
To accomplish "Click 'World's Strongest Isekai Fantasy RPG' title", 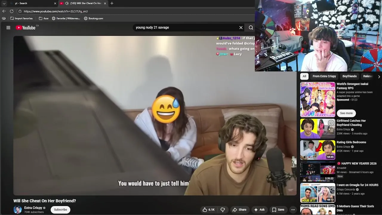I will click(352, 86).
